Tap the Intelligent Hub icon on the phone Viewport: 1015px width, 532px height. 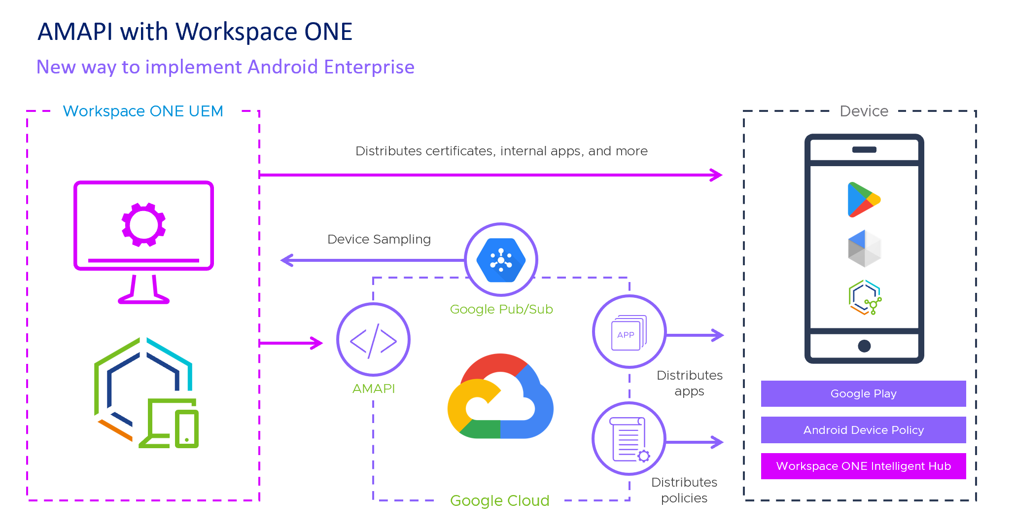(x=865, y=297)
